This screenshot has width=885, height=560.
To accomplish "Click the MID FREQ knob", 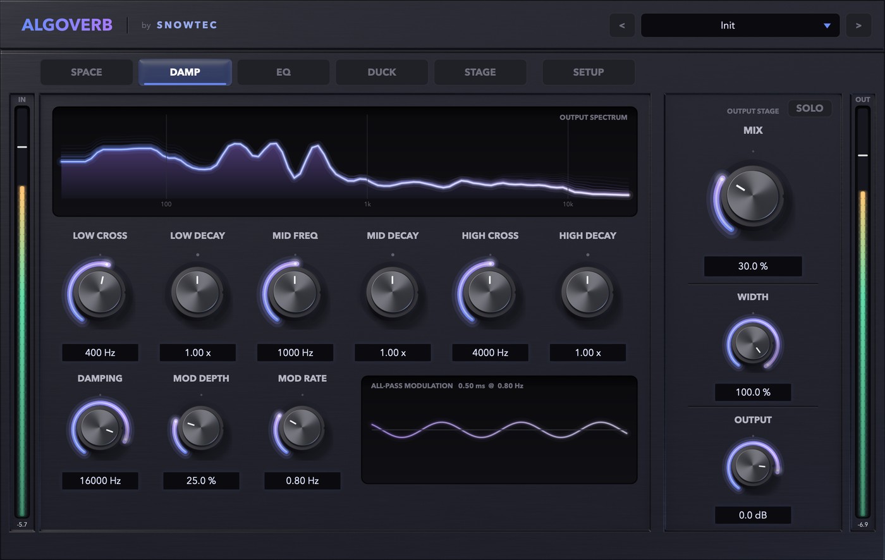I will [x=295, y=292].
